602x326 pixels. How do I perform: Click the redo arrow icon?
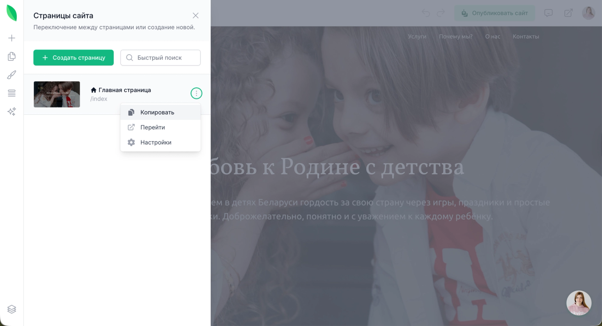click(x=441, y=13)
